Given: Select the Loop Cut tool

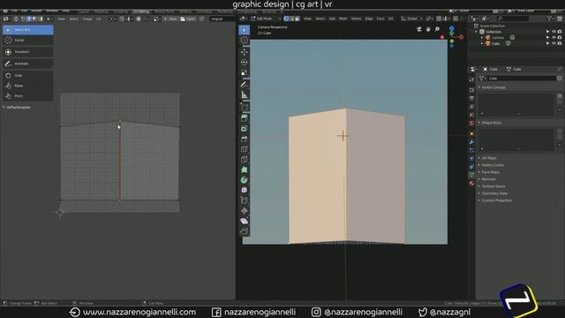Looking at the screenshot, I should click(x=245, y=149).
